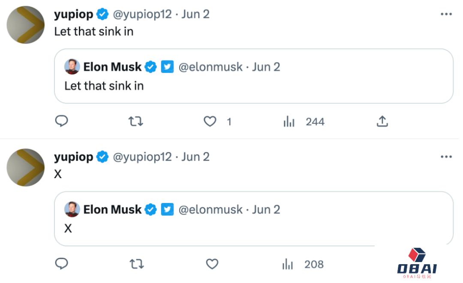Reply to the first yupiop tweet

click(62, 122)
